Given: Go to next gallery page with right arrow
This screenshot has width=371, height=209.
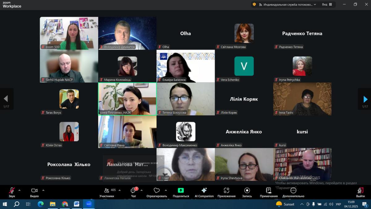Looking at the screenshot, I should [x=365, y=99].
